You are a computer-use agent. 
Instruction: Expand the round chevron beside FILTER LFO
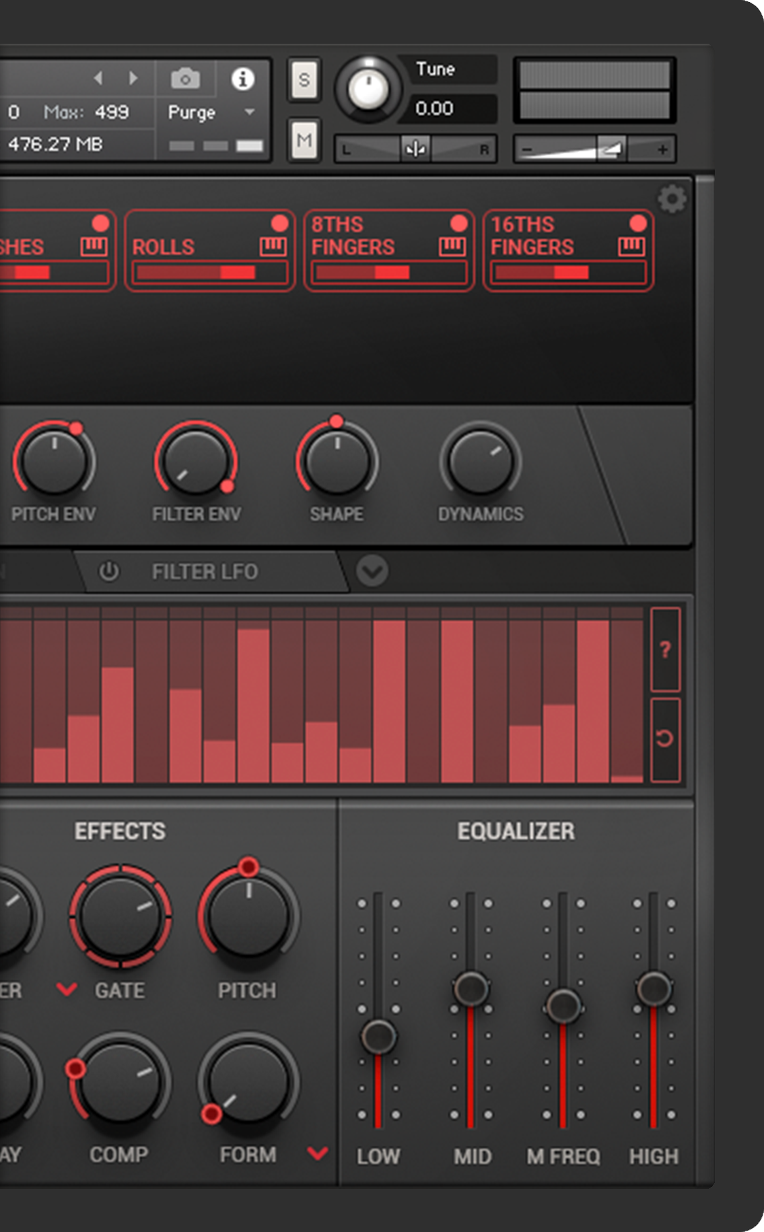[372, 572]
